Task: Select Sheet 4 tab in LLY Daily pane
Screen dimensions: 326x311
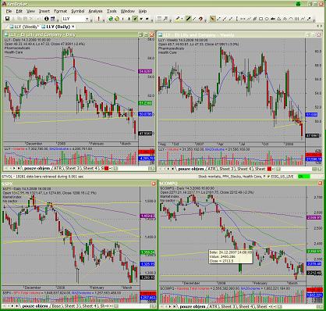Action: 90,169
